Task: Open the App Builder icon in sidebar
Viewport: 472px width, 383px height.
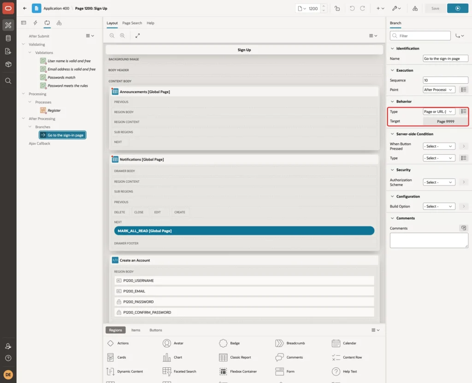Action: (x=8, y=25)
